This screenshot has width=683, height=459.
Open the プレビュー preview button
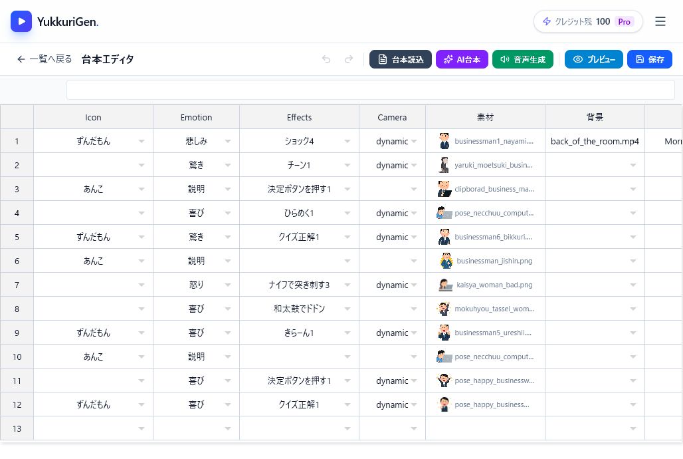594,59
